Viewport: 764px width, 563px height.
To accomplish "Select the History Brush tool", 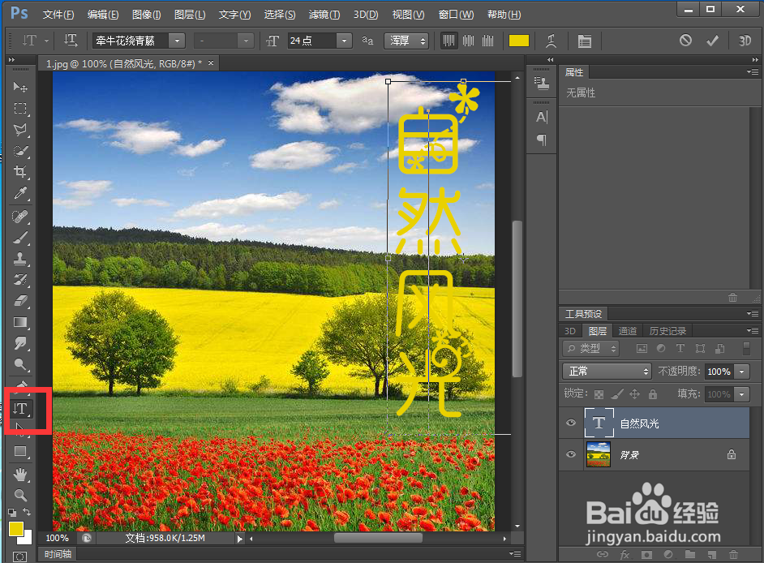I will click(20, 279).
